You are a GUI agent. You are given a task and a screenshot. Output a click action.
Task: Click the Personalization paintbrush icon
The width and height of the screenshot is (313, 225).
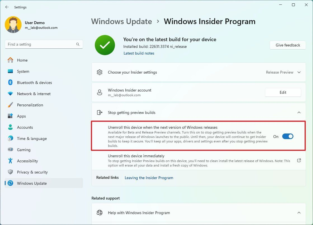[10, 105]
